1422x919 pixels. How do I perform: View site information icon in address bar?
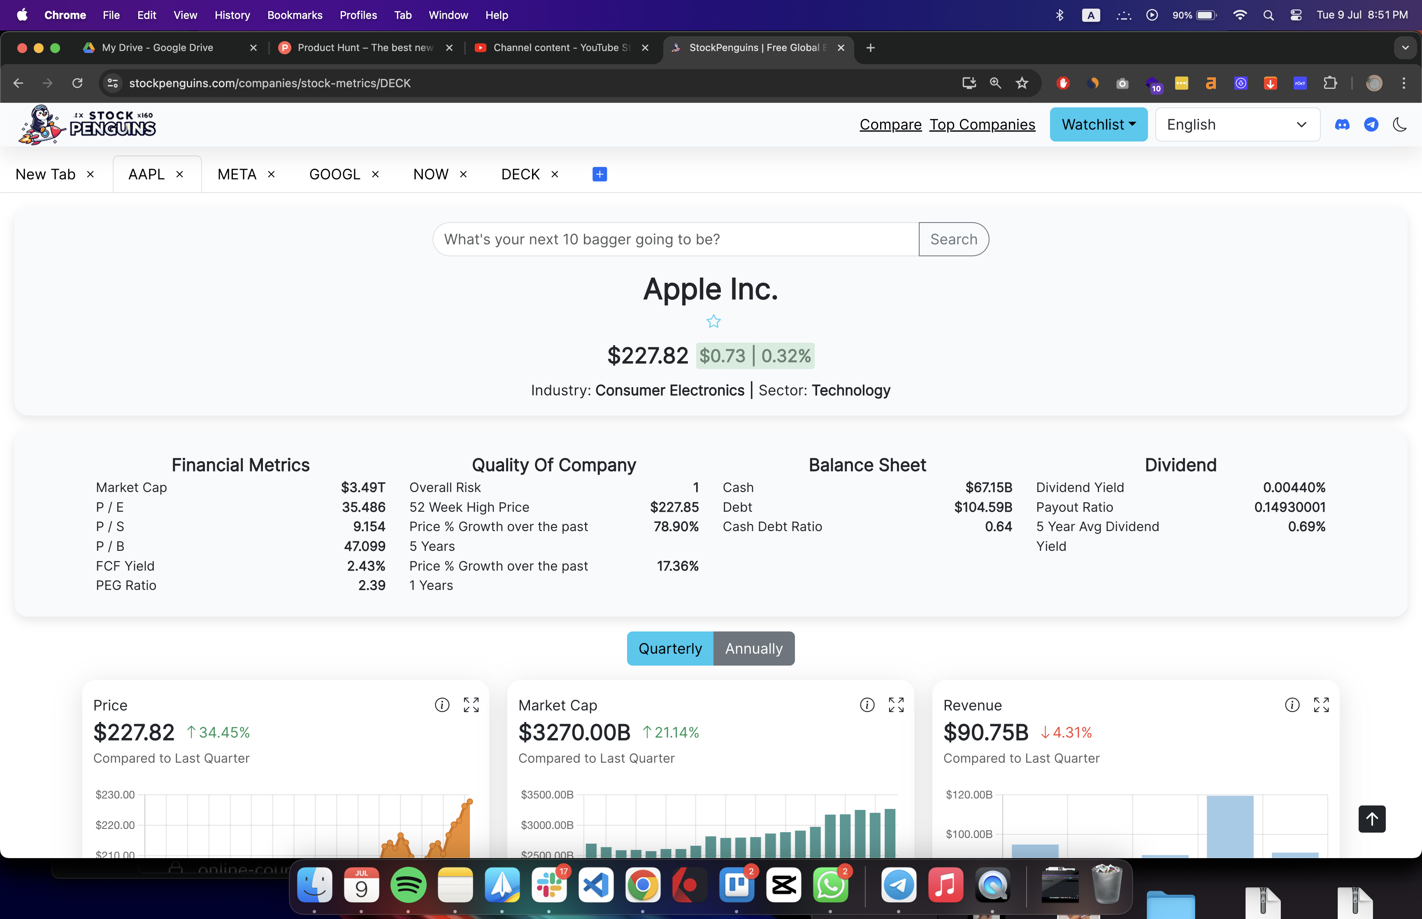pyautogui.click(x=113, y=83)
